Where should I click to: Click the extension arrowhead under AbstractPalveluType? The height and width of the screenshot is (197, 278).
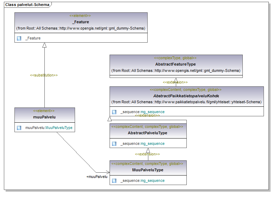tap(148, 150)
